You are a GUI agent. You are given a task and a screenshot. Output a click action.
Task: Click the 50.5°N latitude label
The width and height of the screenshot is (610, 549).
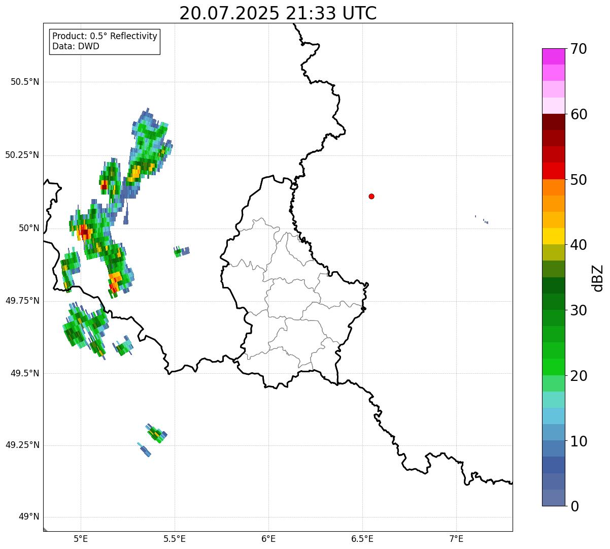tap(25, 82)
